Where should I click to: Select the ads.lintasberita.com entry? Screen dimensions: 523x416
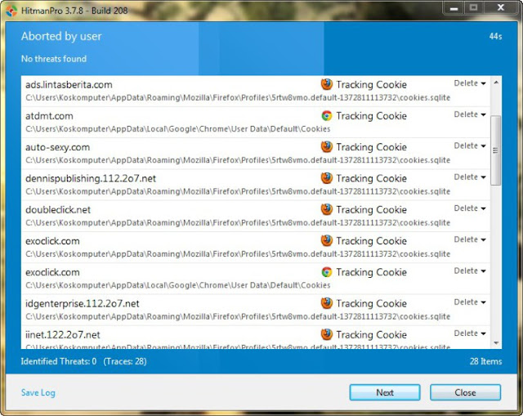256,91
